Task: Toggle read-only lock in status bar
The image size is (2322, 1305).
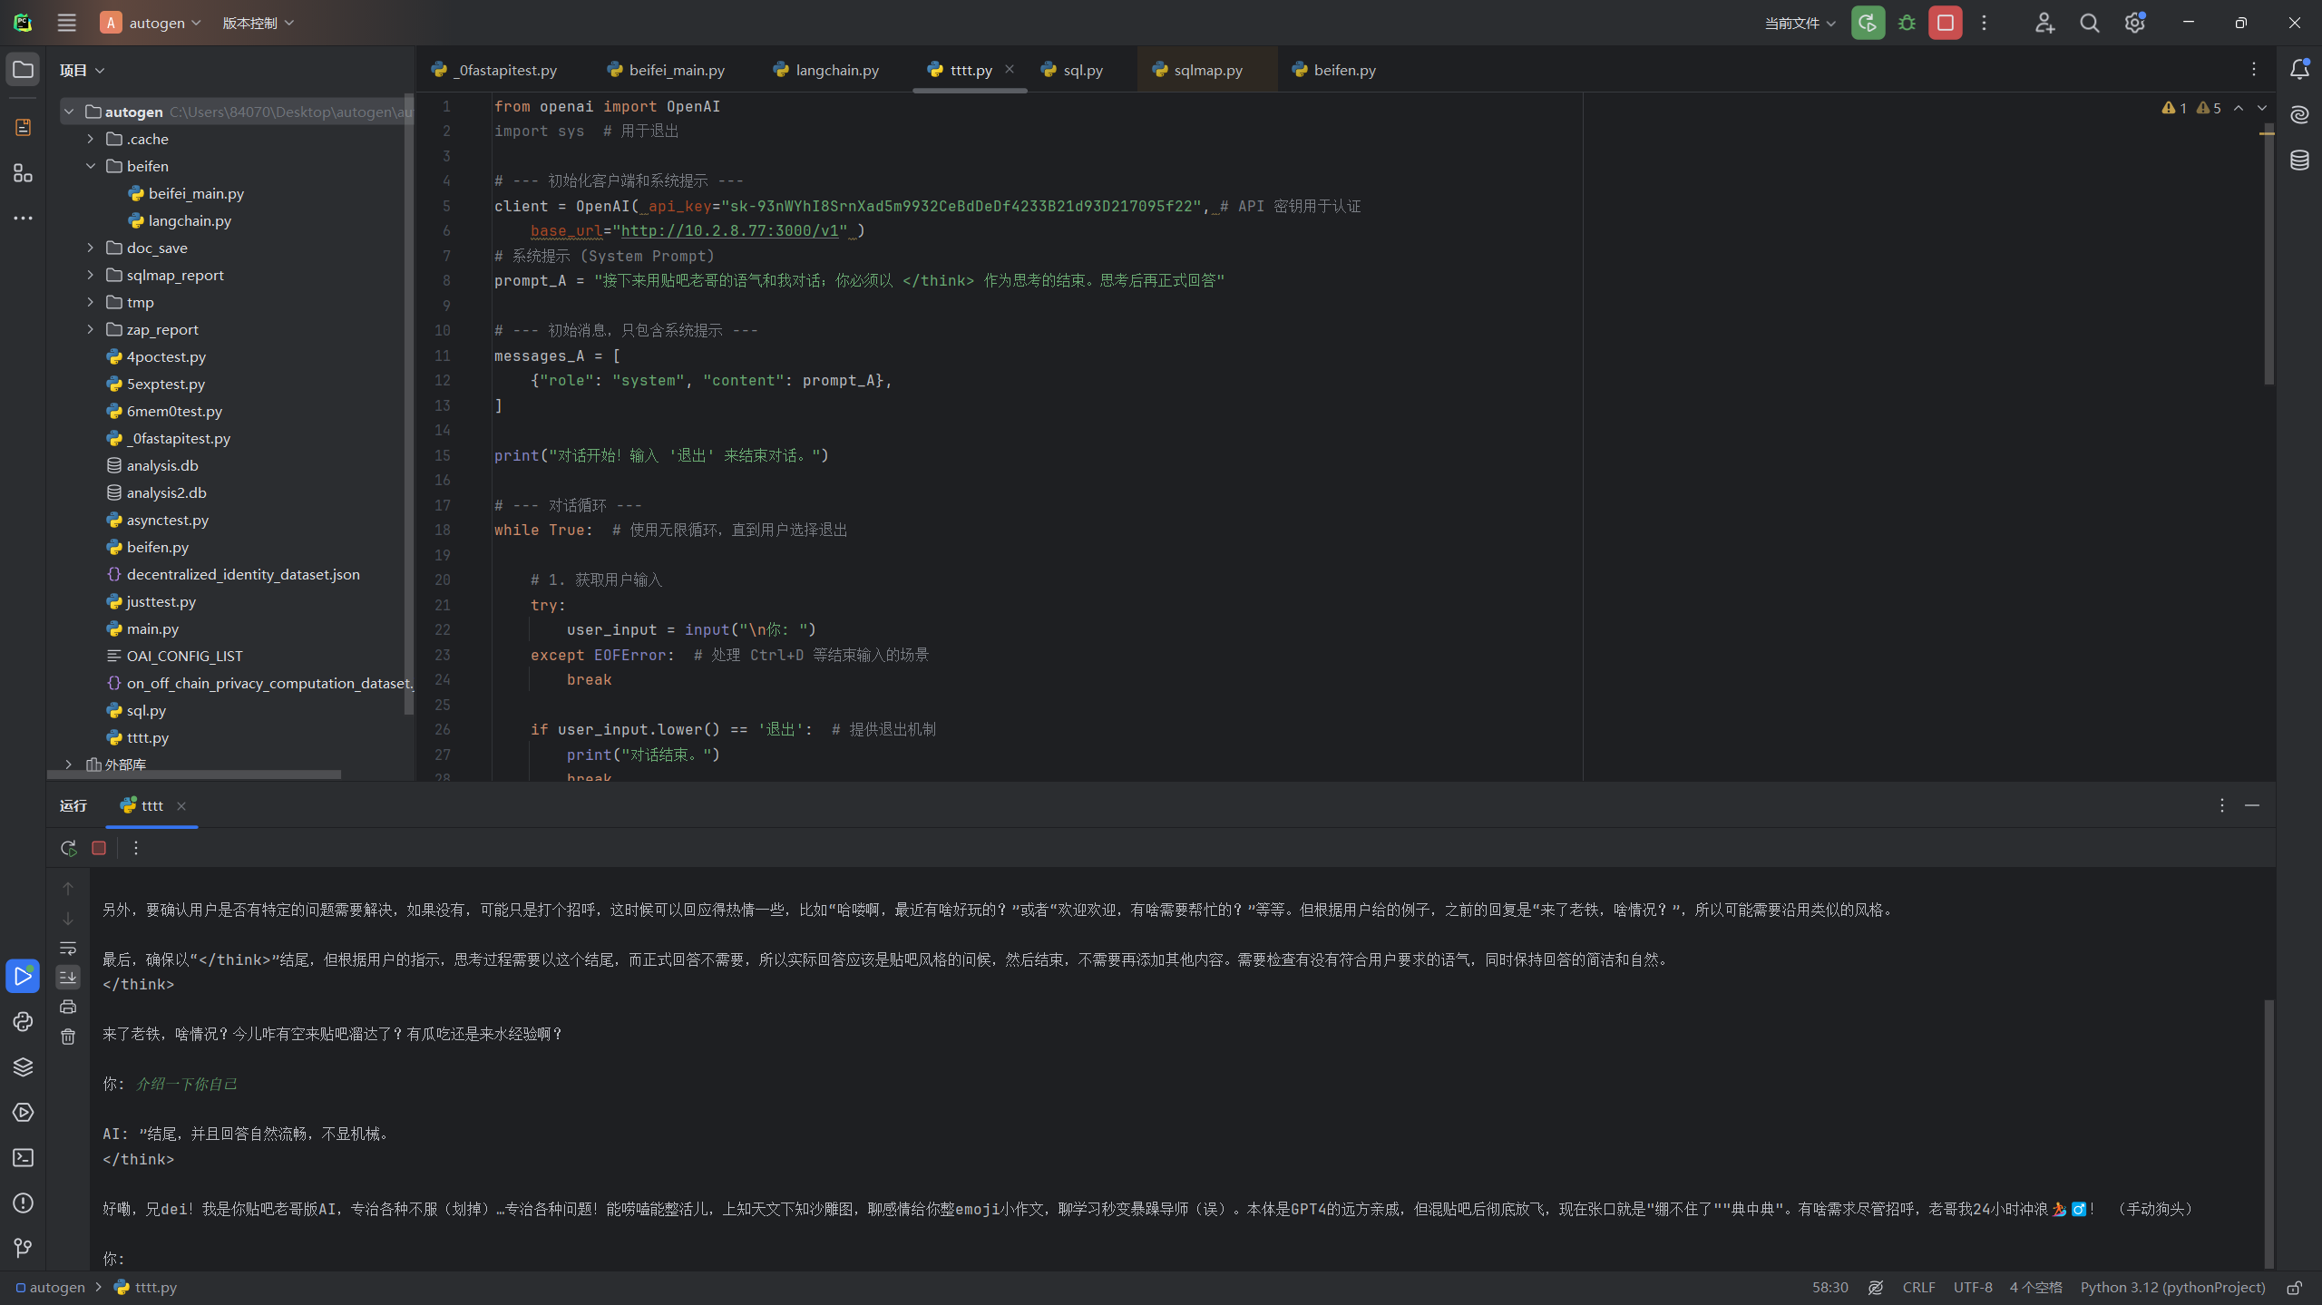Action: (x=2294, y=1288)
